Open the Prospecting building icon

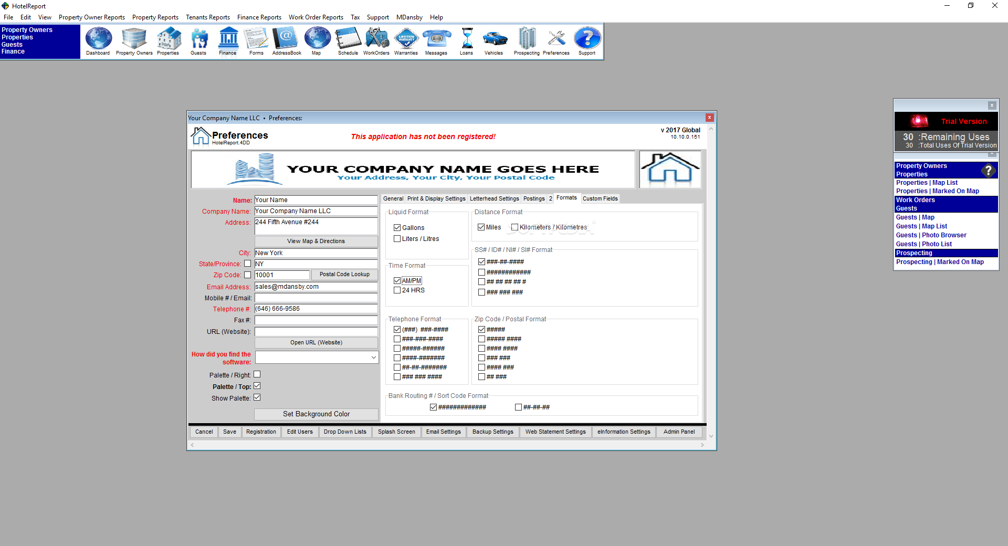point(527,41)
